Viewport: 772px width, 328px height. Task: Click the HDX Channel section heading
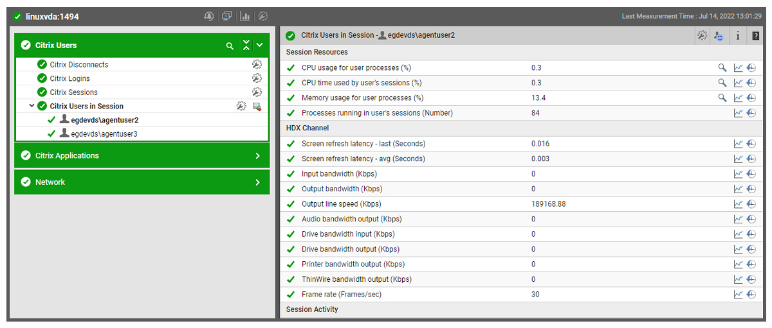tap(308, 128)
